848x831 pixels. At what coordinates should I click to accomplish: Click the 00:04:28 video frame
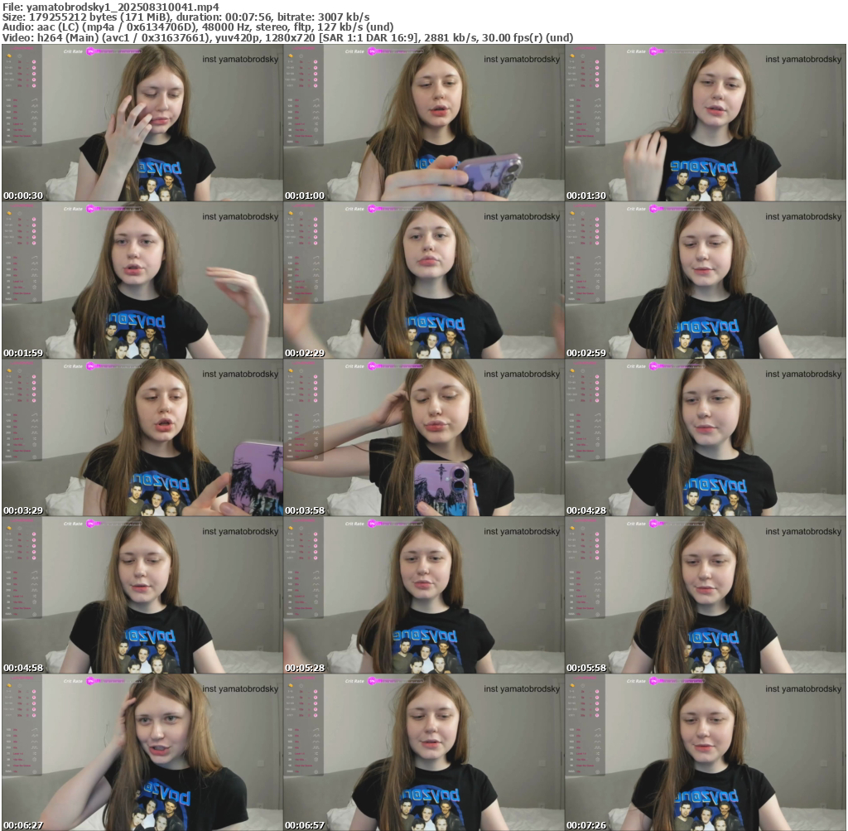[706, 437]
